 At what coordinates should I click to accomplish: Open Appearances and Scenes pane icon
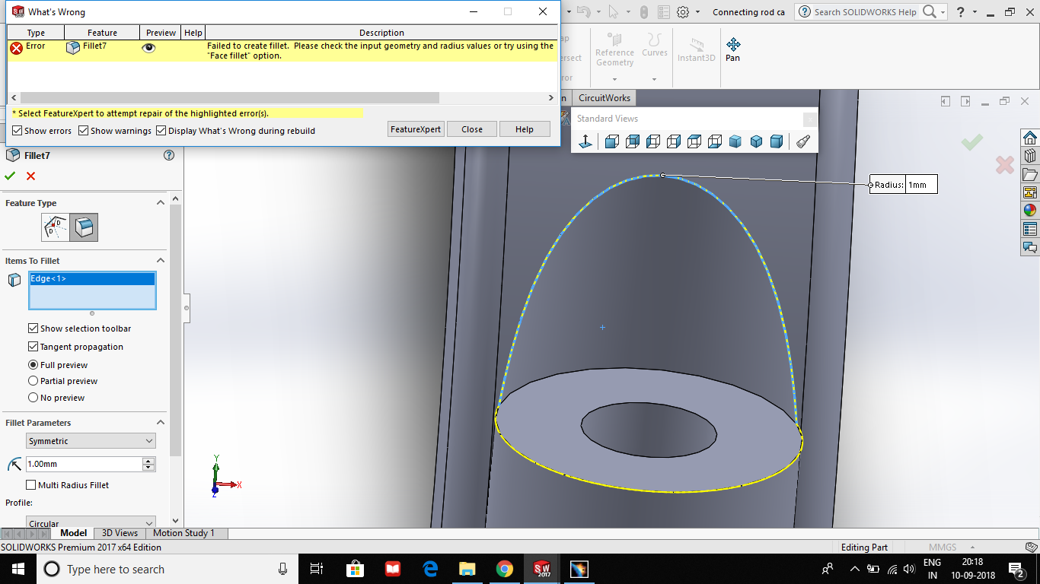click(1030, 210)
